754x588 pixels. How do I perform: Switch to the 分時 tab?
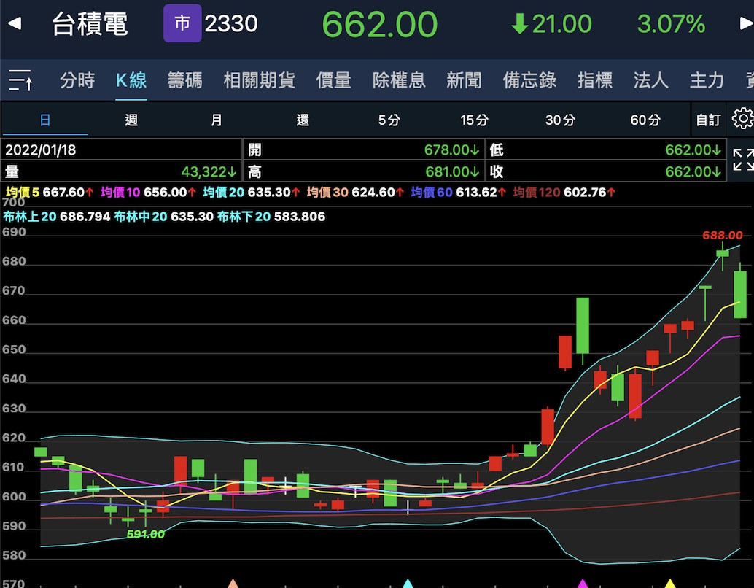click(77, 80)
